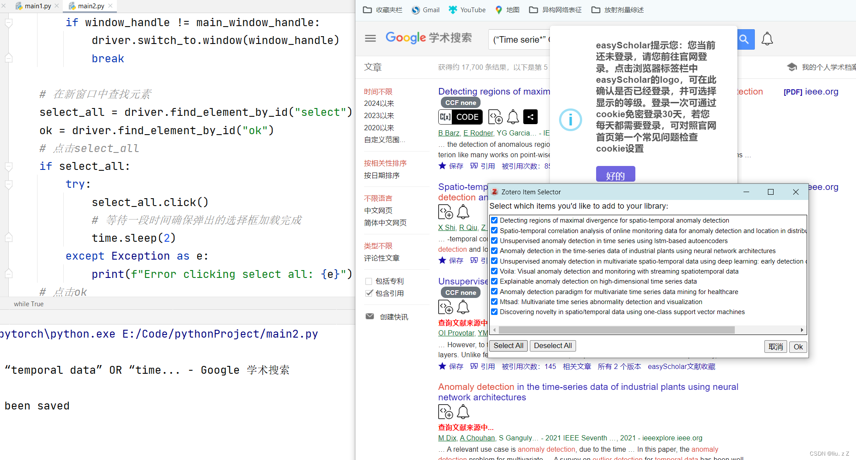
Task: Close the main1.py tab
Action: coord(57,6)
